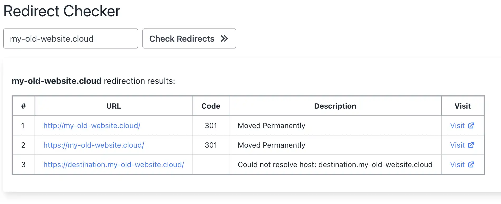Click the Code column header
Viewport: 501px width, 204px height.
pyautogui.click(x=211, y=106)
